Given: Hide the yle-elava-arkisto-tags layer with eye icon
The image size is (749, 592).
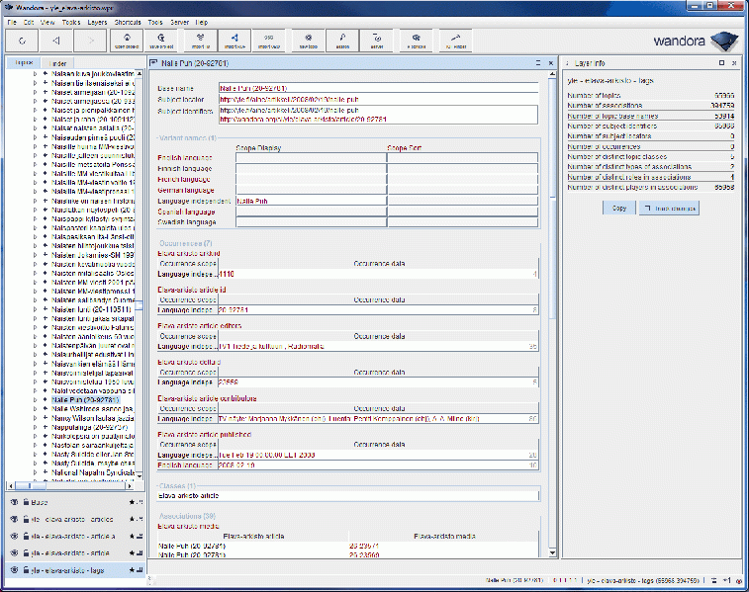Looking at the screenshot, I should click(14, 570).
